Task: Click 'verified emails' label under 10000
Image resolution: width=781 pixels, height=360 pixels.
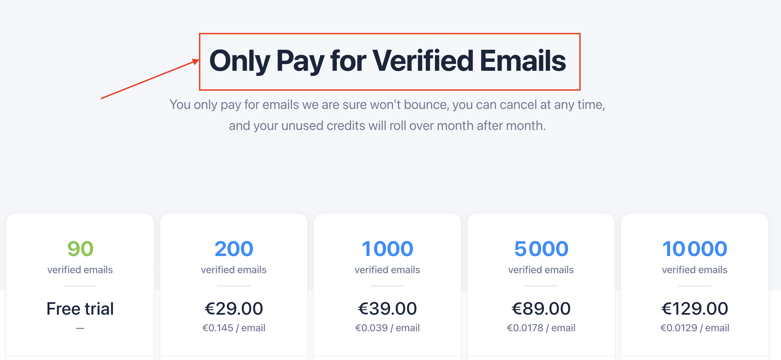Action: [x=694, y=270]
